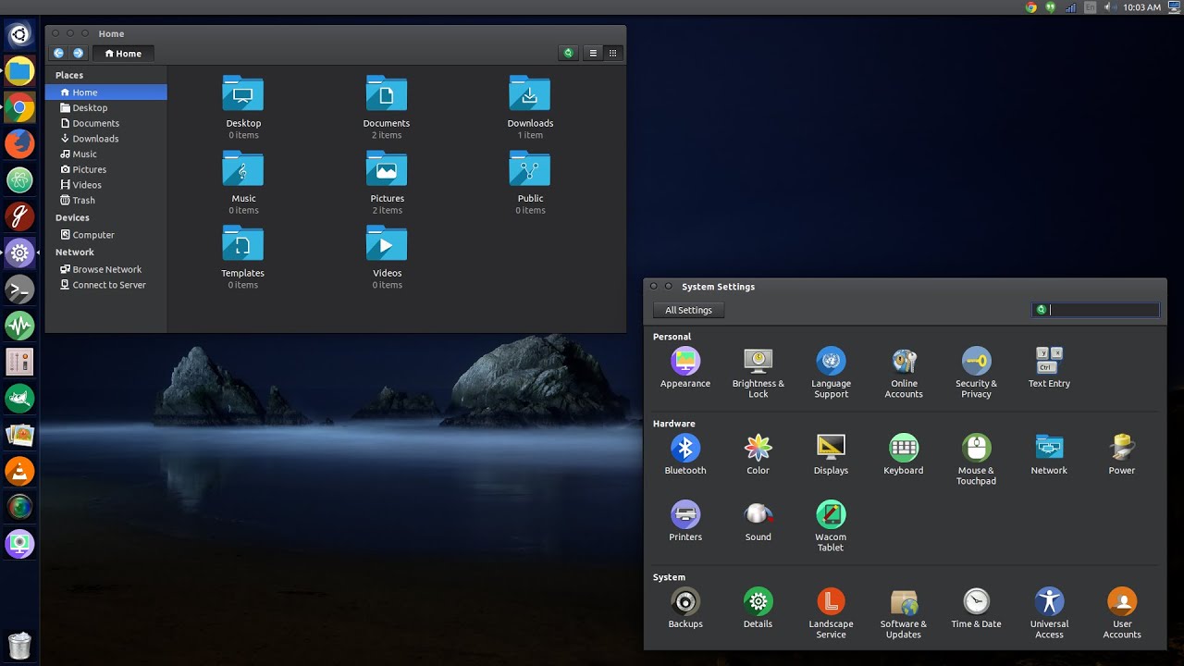Click the En keyboard layout indicator

[x=1090, y=7]
